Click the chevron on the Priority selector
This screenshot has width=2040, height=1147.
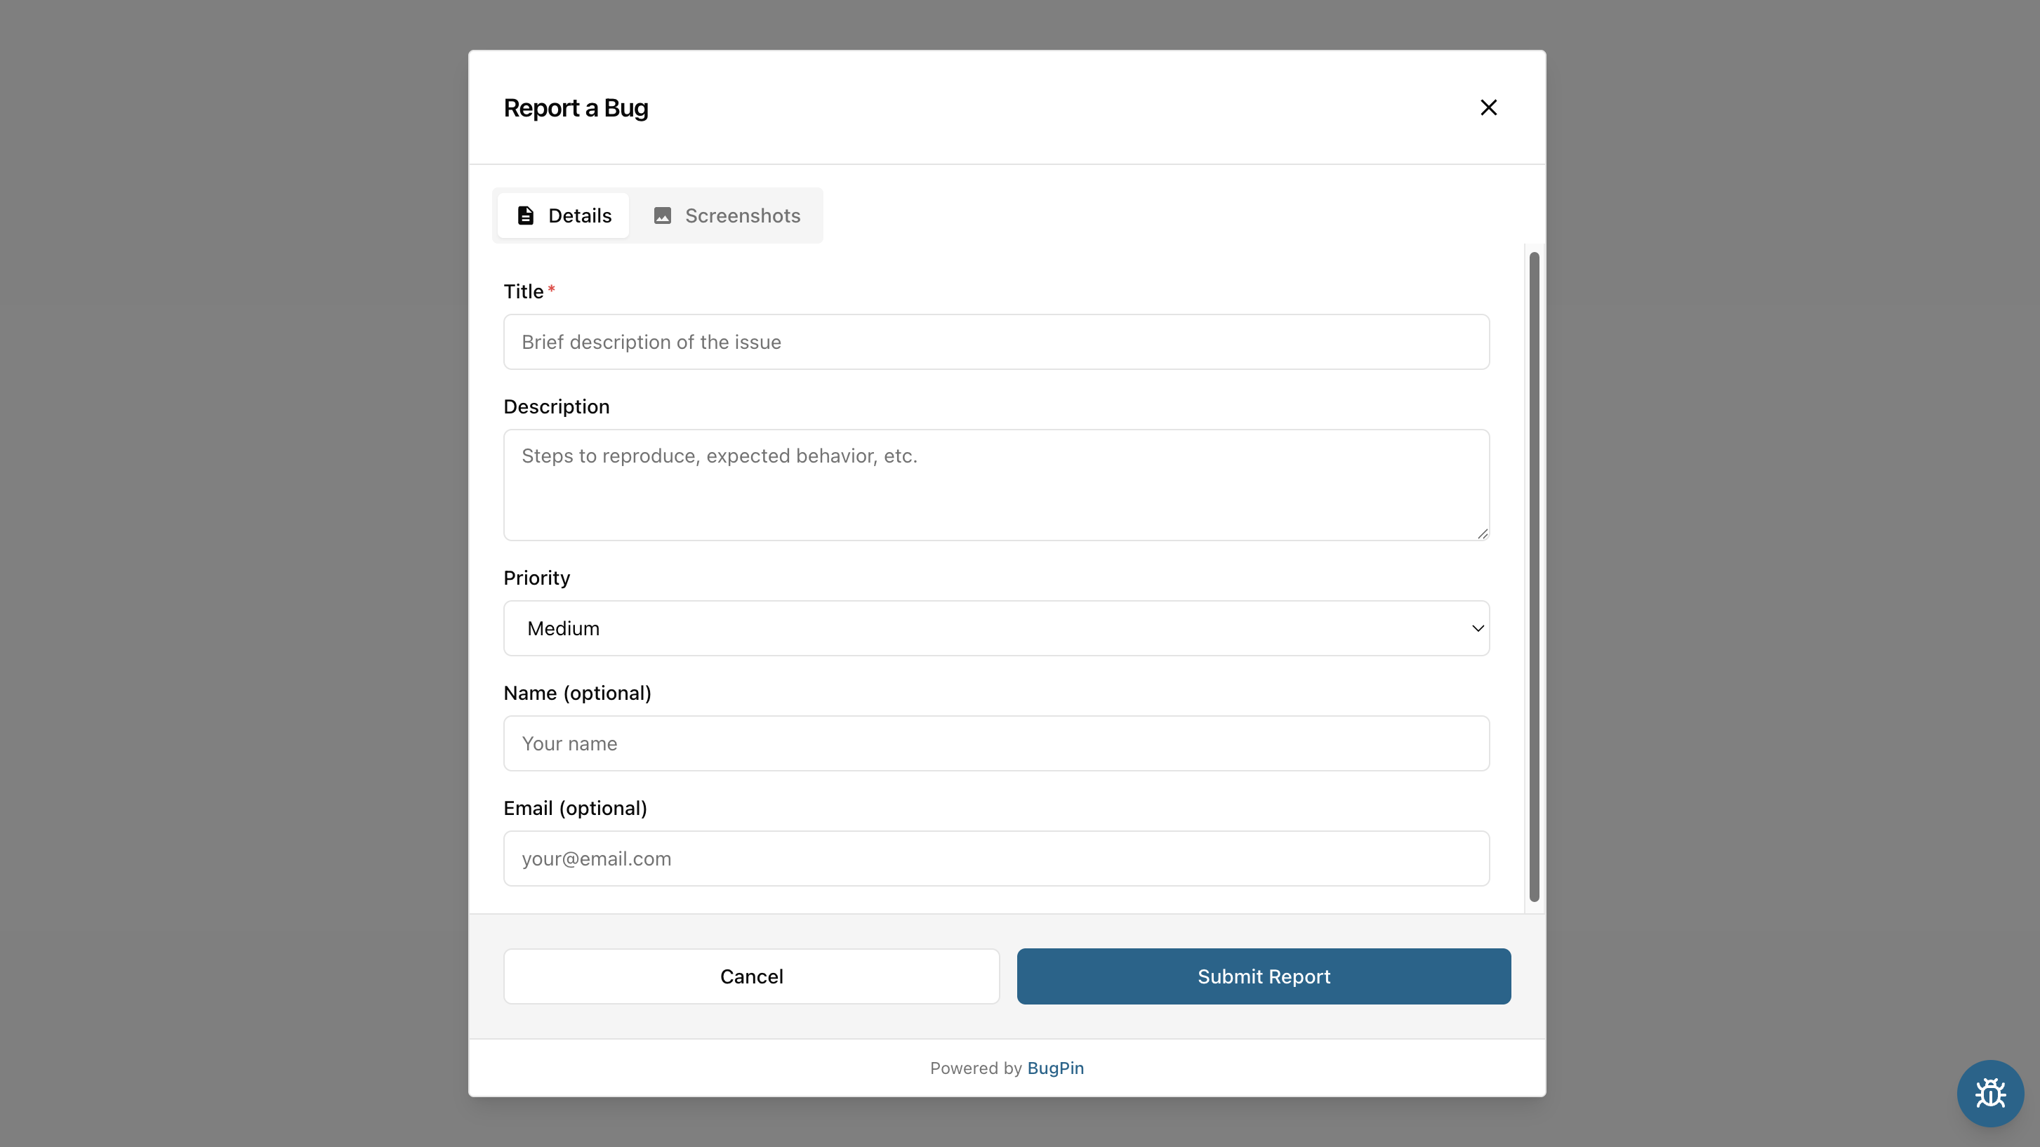point(1476,628)
